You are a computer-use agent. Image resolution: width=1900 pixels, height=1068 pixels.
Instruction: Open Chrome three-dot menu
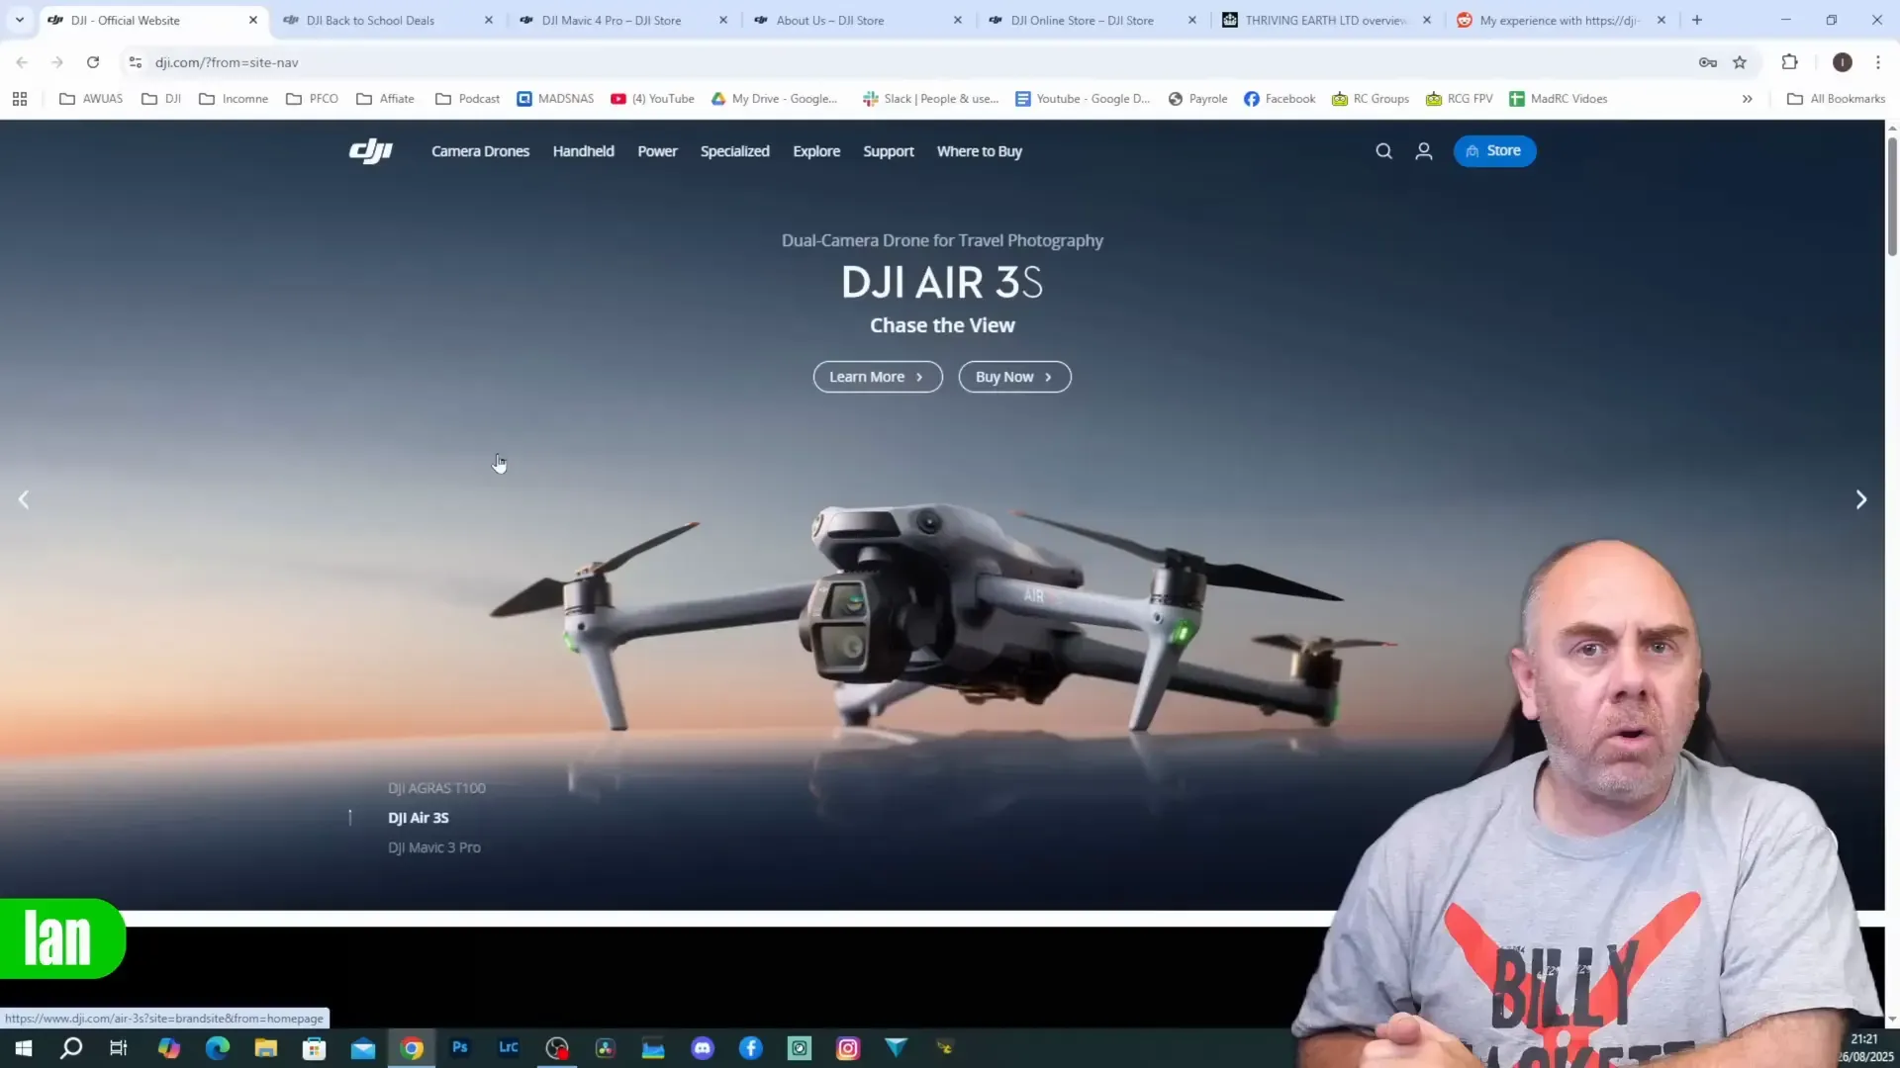pos(1877,62)
